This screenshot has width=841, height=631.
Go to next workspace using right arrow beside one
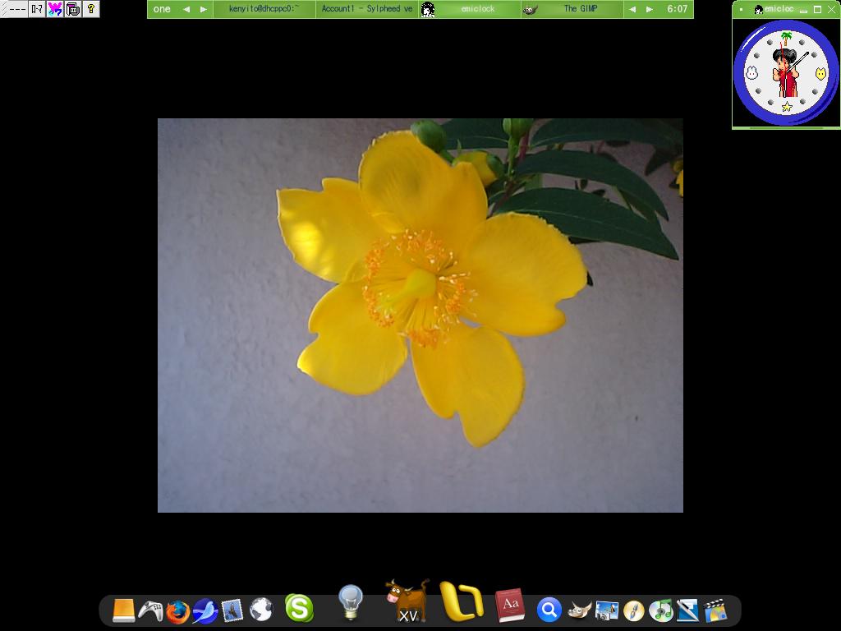pyautogui.click(x=203, y=9)
